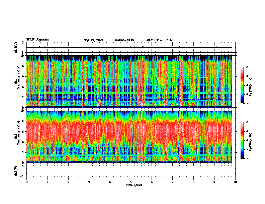The width and height of the screenshot is (265, 204).
Task: Click the "ch.3(V)" waveform axis label
Action: click(16, 171)
